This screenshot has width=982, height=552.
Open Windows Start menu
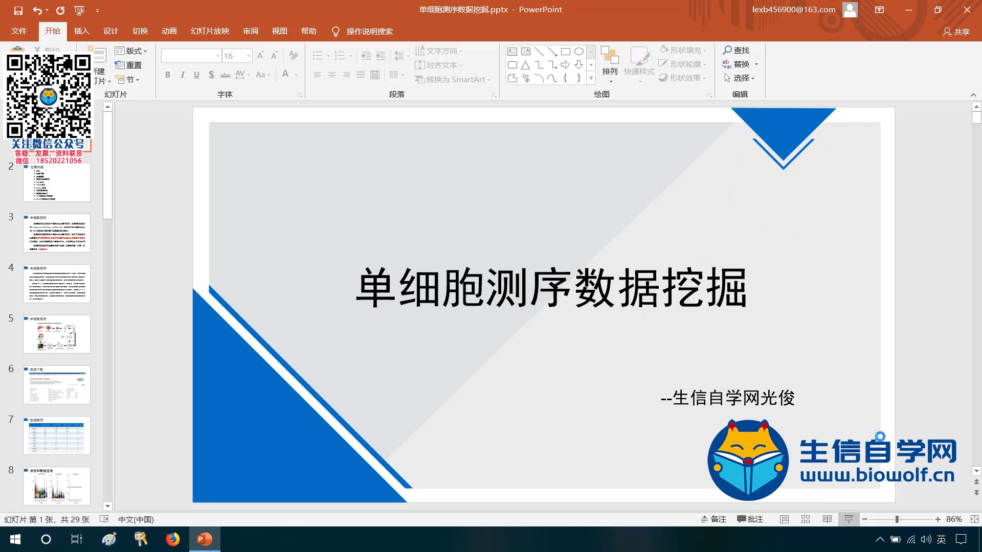pyautogui.click(x=15, y=539)
